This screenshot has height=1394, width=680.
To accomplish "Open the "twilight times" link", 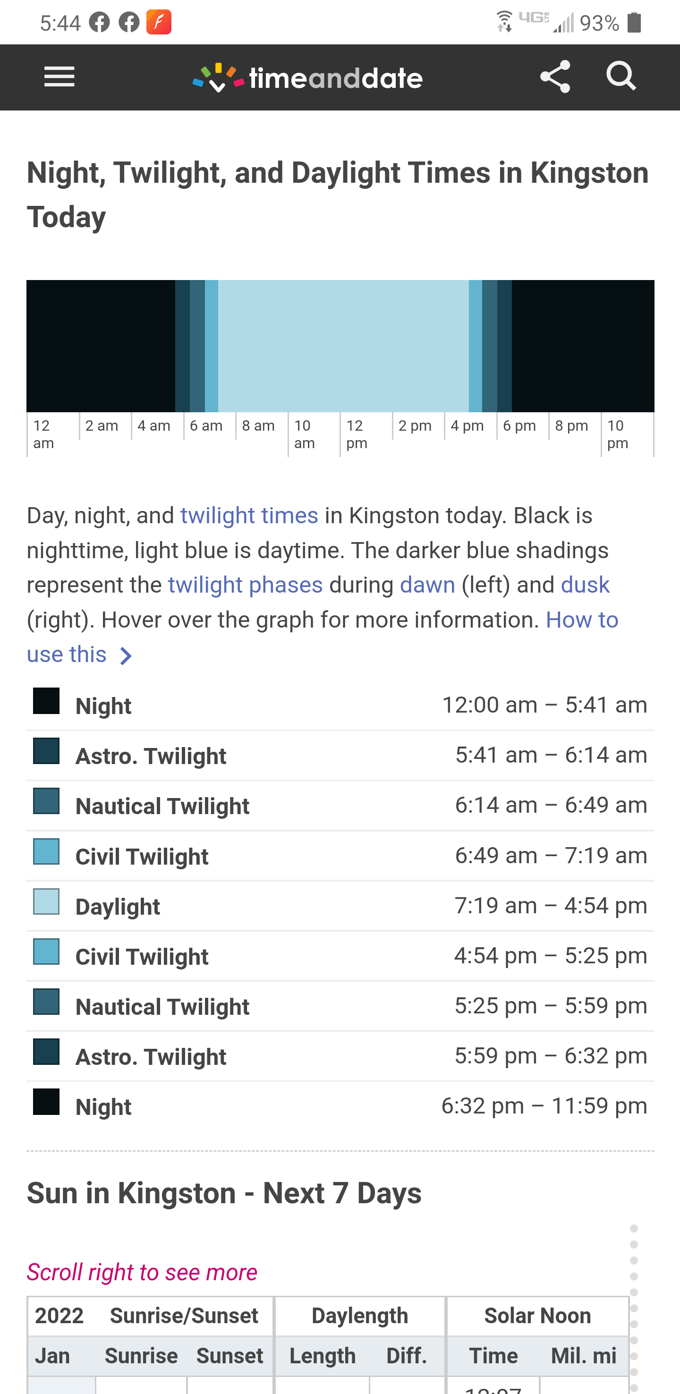I will click(x=249, y=516).
